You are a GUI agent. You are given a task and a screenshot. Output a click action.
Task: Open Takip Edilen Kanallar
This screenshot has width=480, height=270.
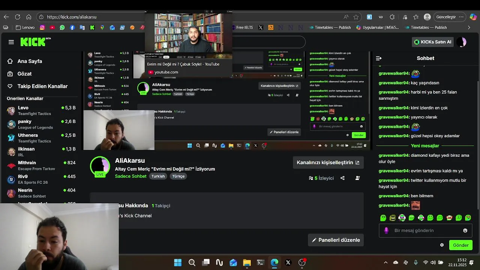(37, 86)
